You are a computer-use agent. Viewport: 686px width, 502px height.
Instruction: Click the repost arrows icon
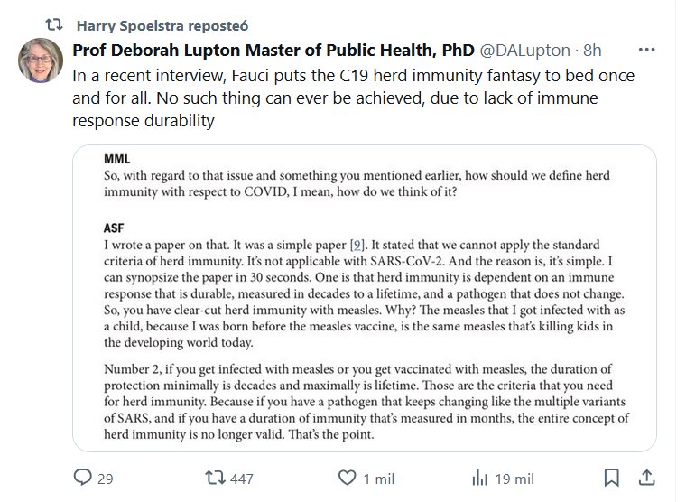click(x=215, y=478)
